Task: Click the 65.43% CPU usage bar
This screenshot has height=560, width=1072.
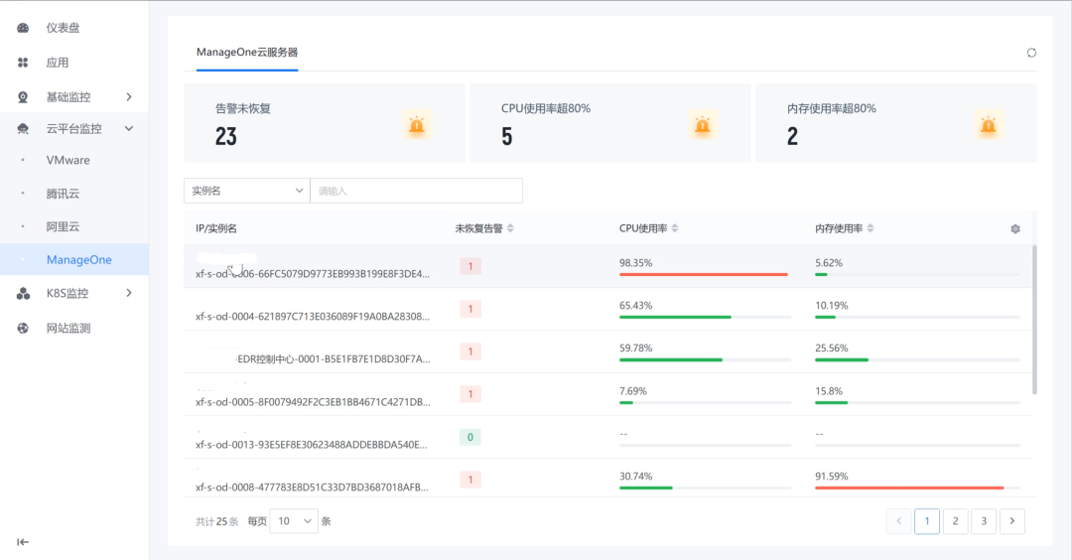Action: coord(705,318)
